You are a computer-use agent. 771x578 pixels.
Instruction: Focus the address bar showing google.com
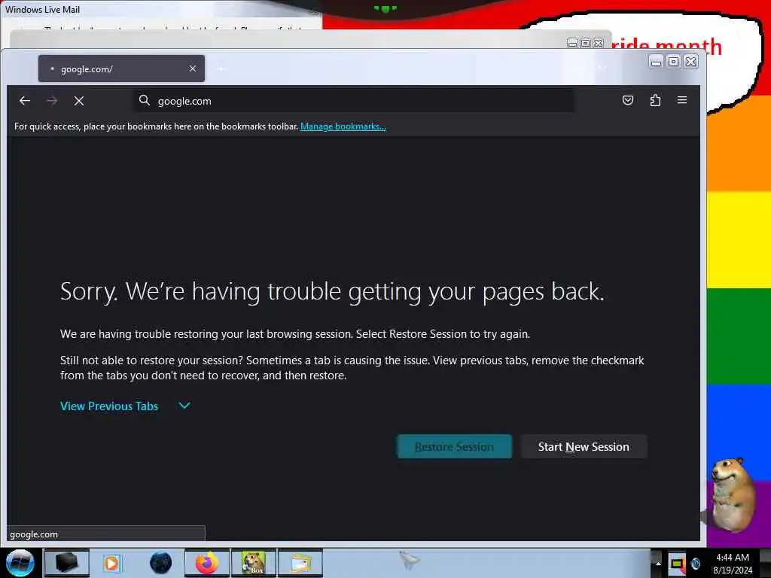(x=354, y=101)
